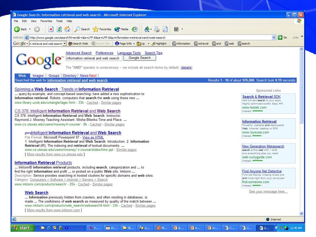The image size is (316, 237).
Task: Find word 'retrieval' via toolbar button
Action: coord(201,43)
